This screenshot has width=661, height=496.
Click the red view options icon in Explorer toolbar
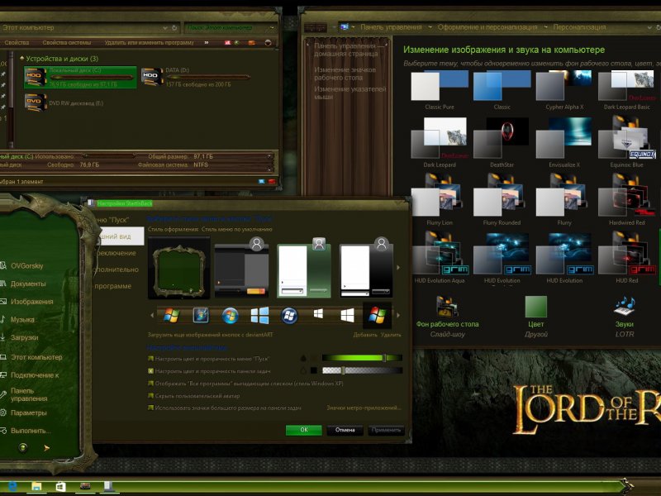click(228, 43)
